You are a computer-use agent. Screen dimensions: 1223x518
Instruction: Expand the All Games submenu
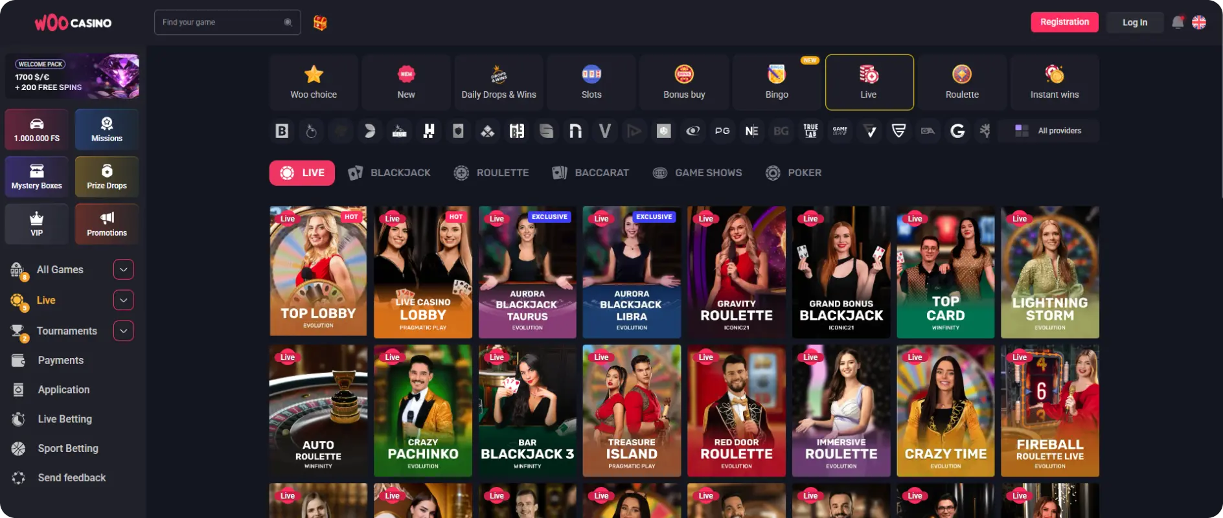click(x=124, y=269)
